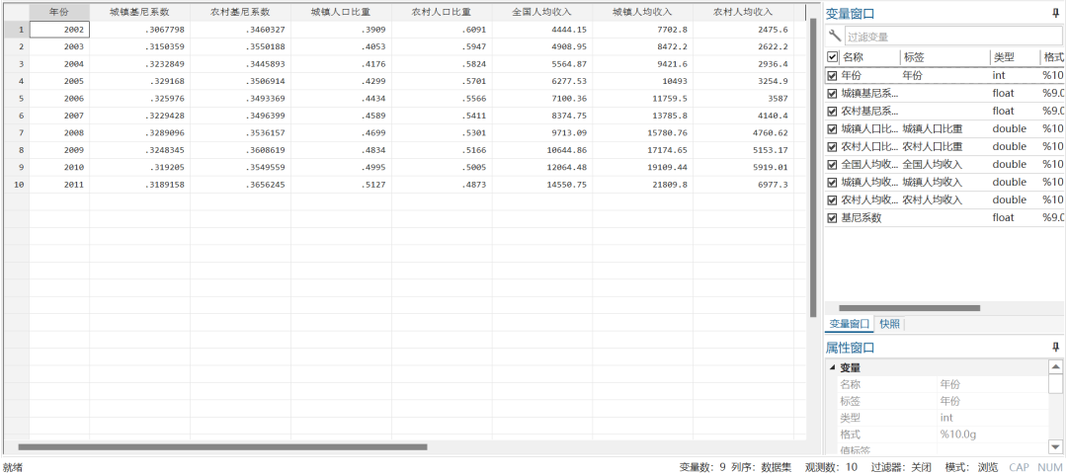Click the 农村人均收入 column header
The width and height of the screenshot is (1067, 474).
click(743, 12)
